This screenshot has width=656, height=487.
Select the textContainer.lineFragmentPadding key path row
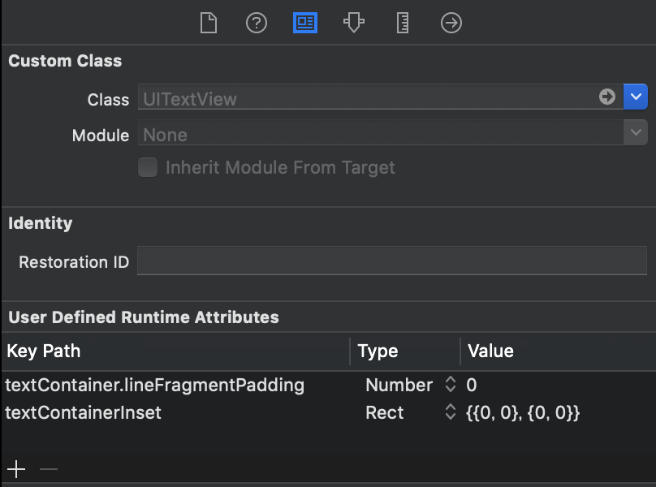[154, 385]
